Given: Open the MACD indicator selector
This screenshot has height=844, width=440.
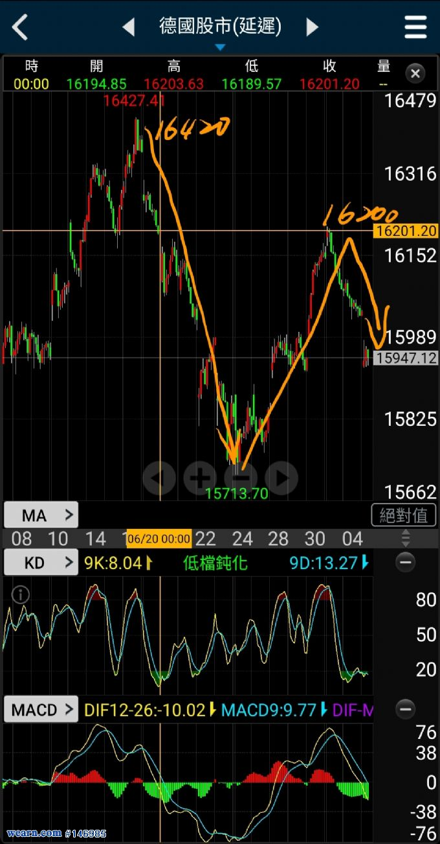Looking at the screenshot, I should point(41,710).
